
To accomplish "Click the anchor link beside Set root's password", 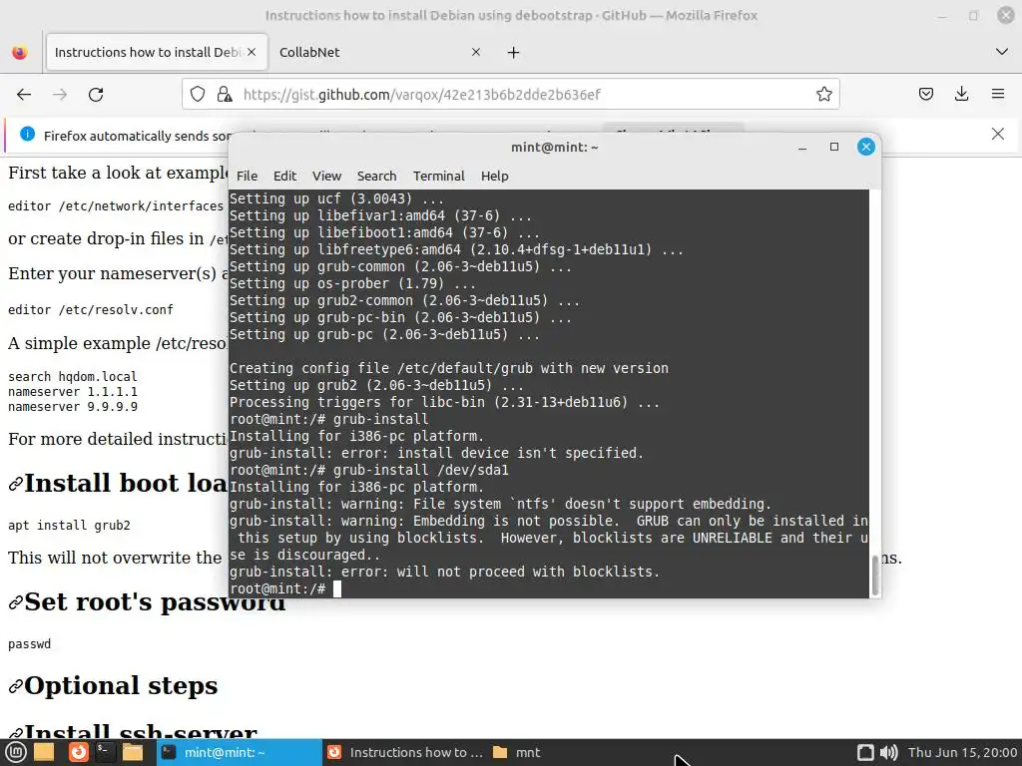I will 16,602.
